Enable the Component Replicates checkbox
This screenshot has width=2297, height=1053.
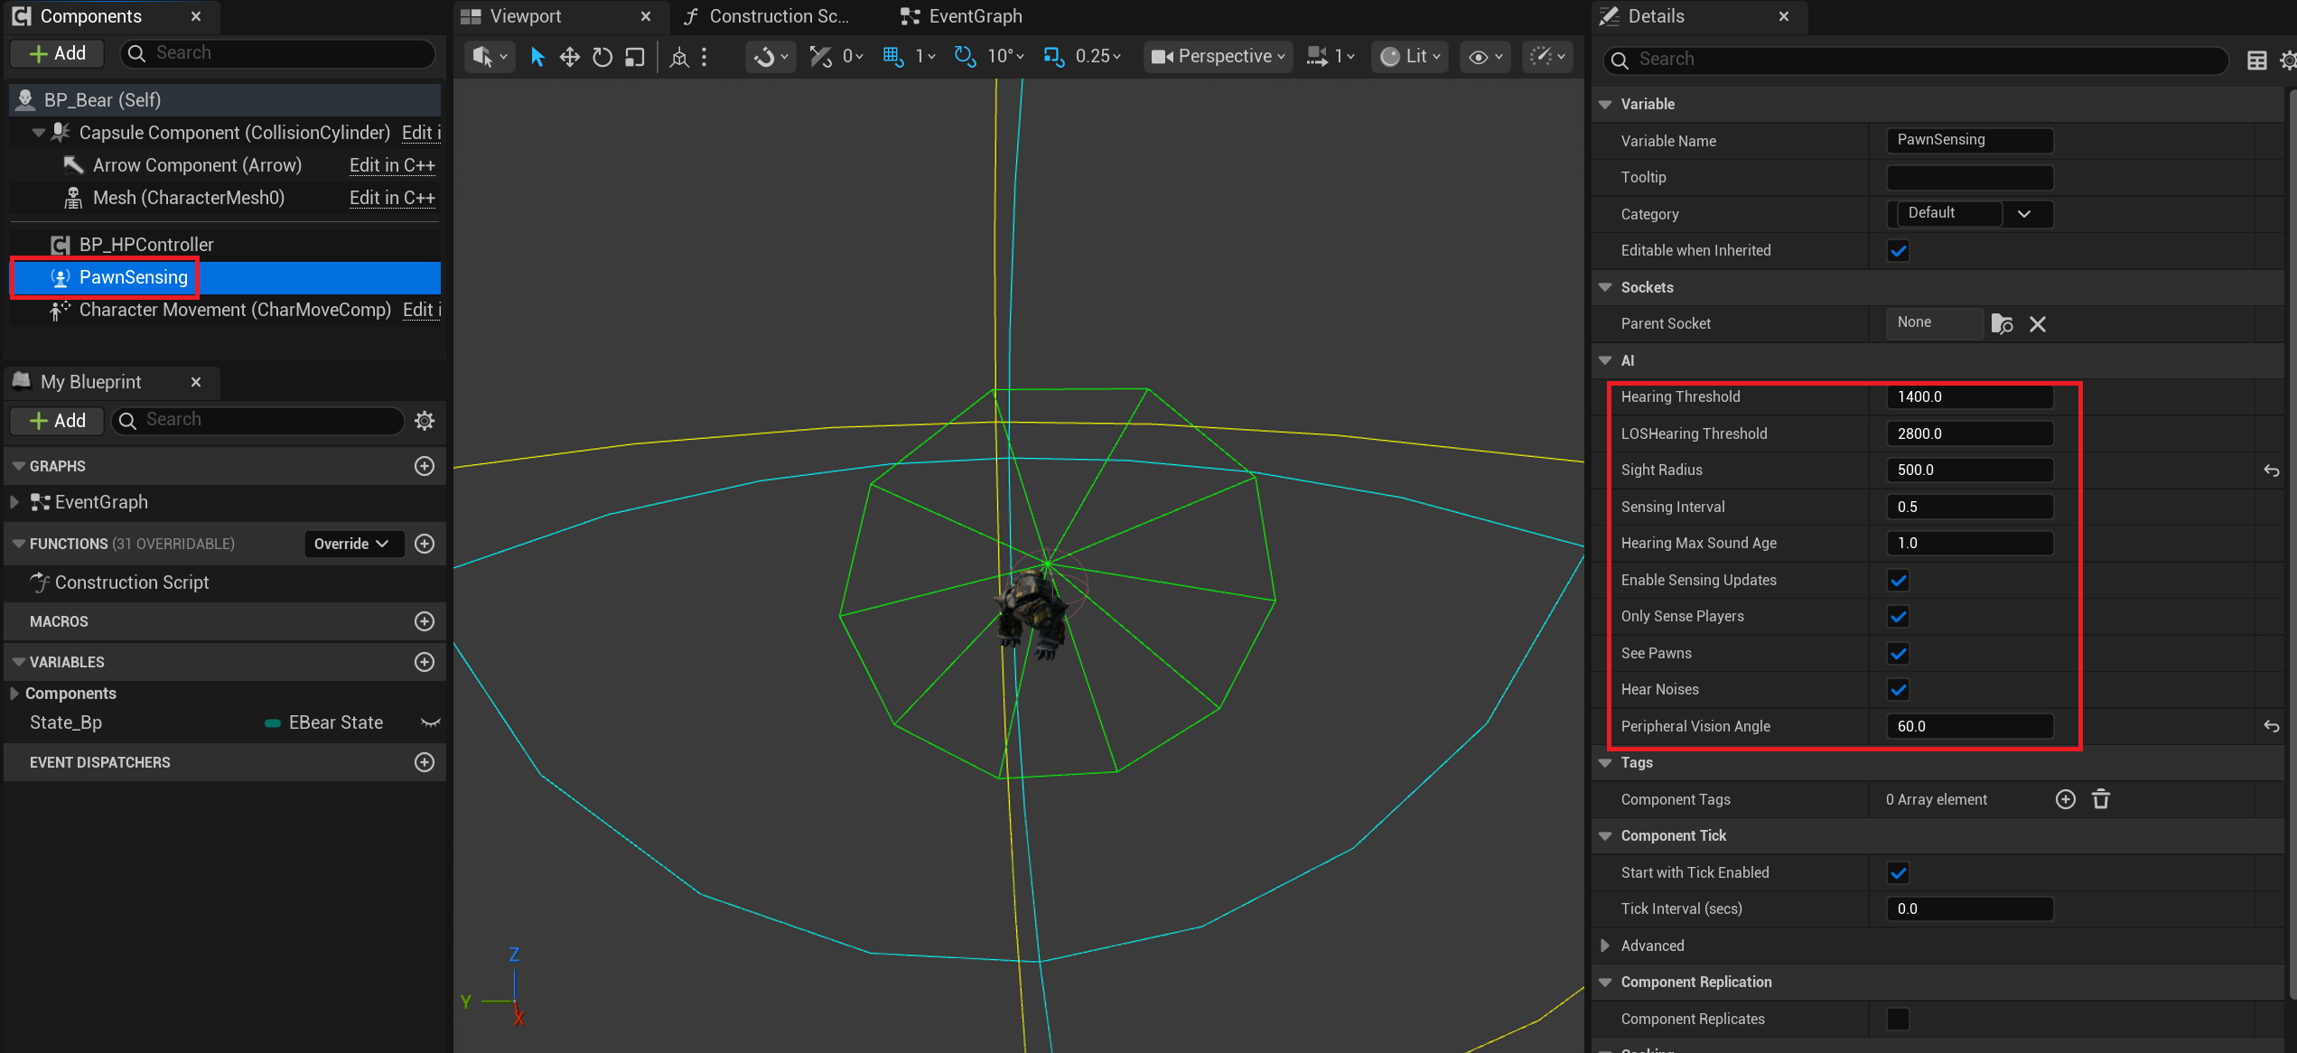(1898, 1019)
